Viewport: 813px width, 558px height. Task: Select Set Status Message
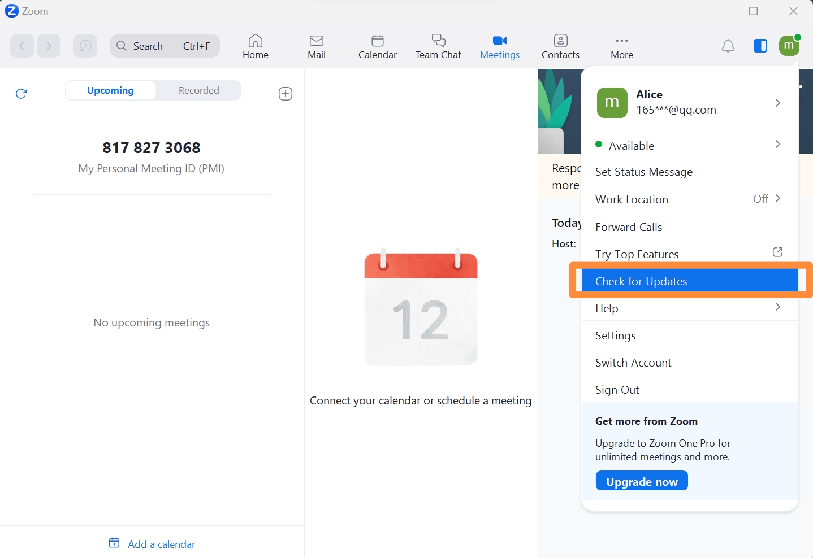tap(690, 172)
